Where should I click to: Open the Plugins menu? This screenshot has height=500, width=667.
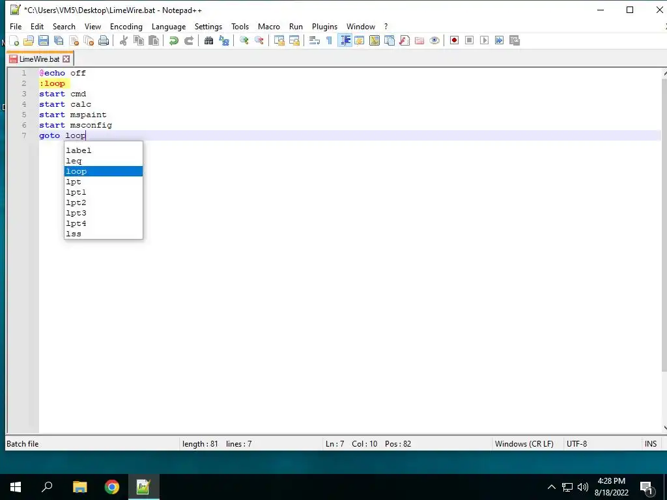pyautogui.click(x=324, y=26)
